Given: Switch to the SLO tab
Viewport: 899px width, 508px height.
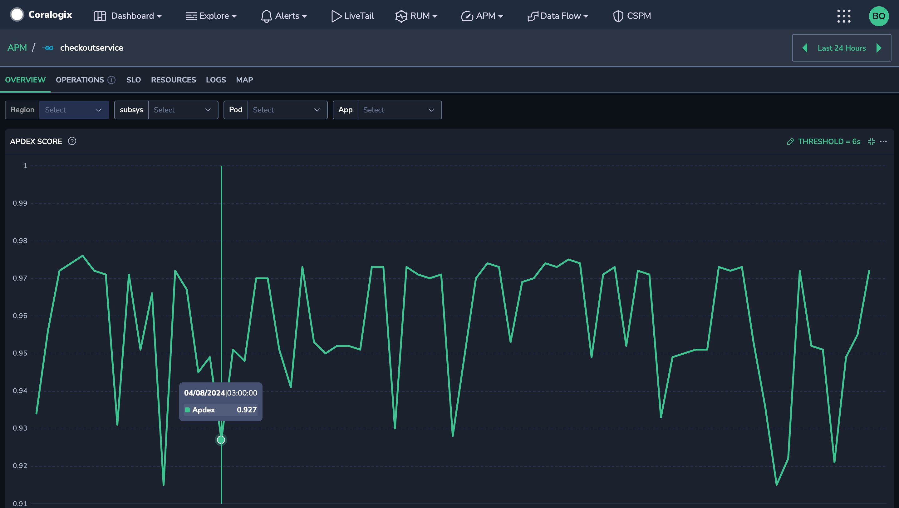Looking at the screenshot, I should click(x=134, y=80).
